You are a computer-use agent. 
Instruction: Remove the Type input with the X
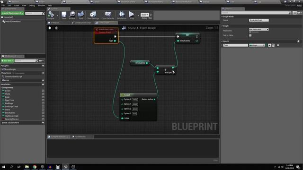[278, 45]
